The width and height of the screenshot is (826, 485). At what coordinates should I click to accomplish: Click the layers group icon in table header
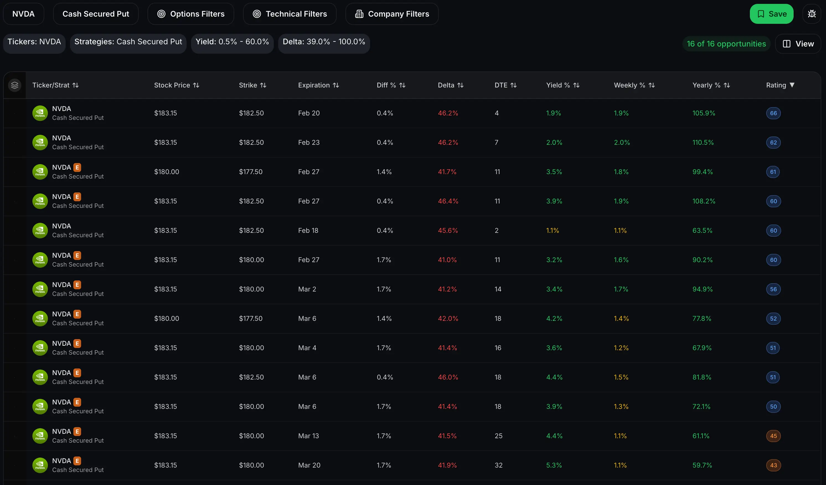point(14,85)
